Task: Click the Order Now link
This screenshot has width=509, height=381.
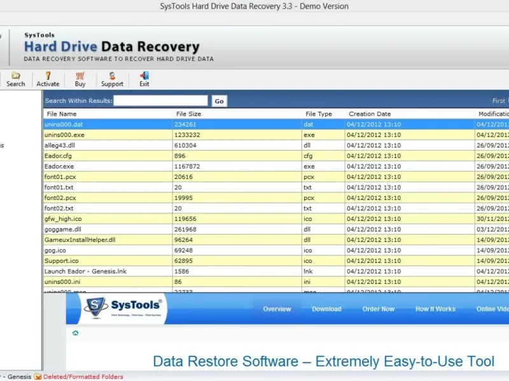Action: pos(379,309)
